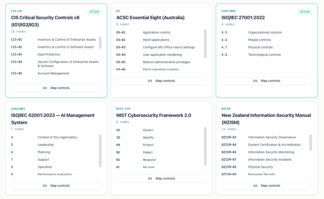Viewport: 324px width, 199px height.
Task: Click the ACTIVE badge on CIS Controls card
Action: point(95,12)
